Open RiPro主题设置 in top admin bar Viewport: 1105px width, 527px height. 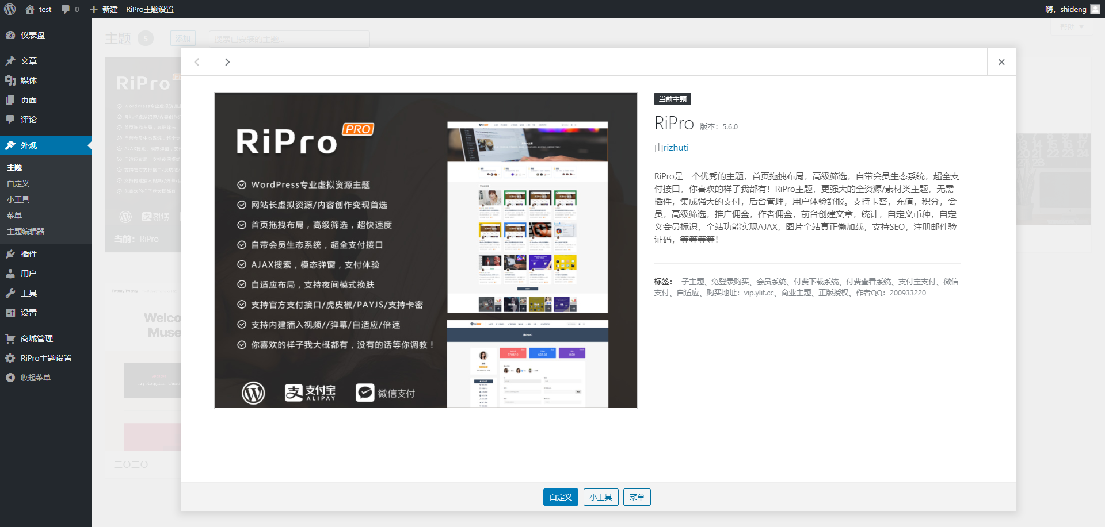click(150, 9)
